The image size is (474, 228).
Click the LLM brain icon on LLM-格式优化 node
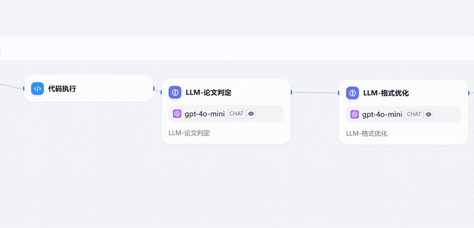(352, 93)
